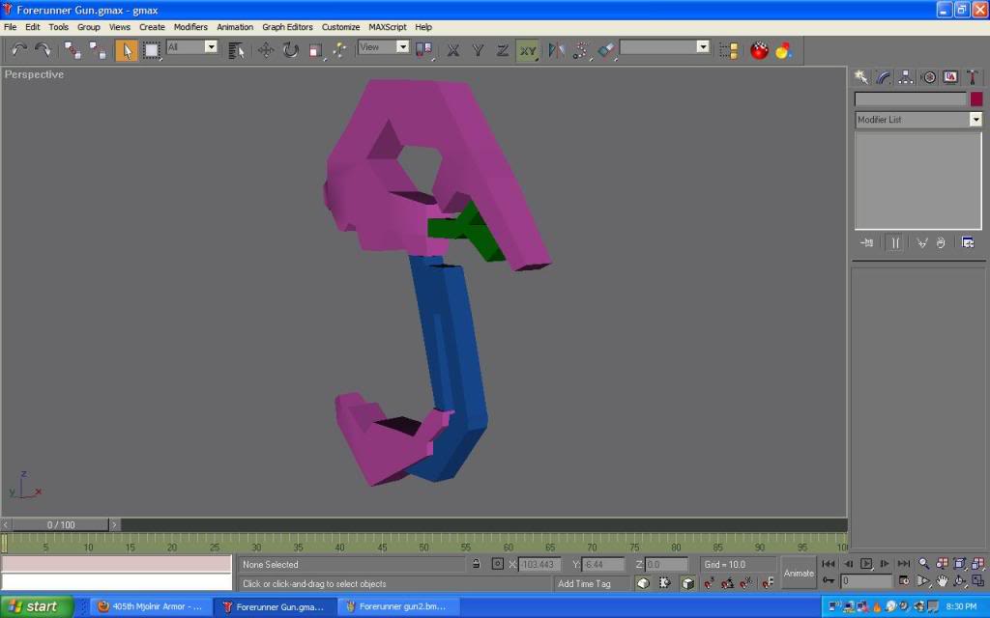Click the object name field
This screenshot has width=990, height=618.
click(x=911, y=99)
